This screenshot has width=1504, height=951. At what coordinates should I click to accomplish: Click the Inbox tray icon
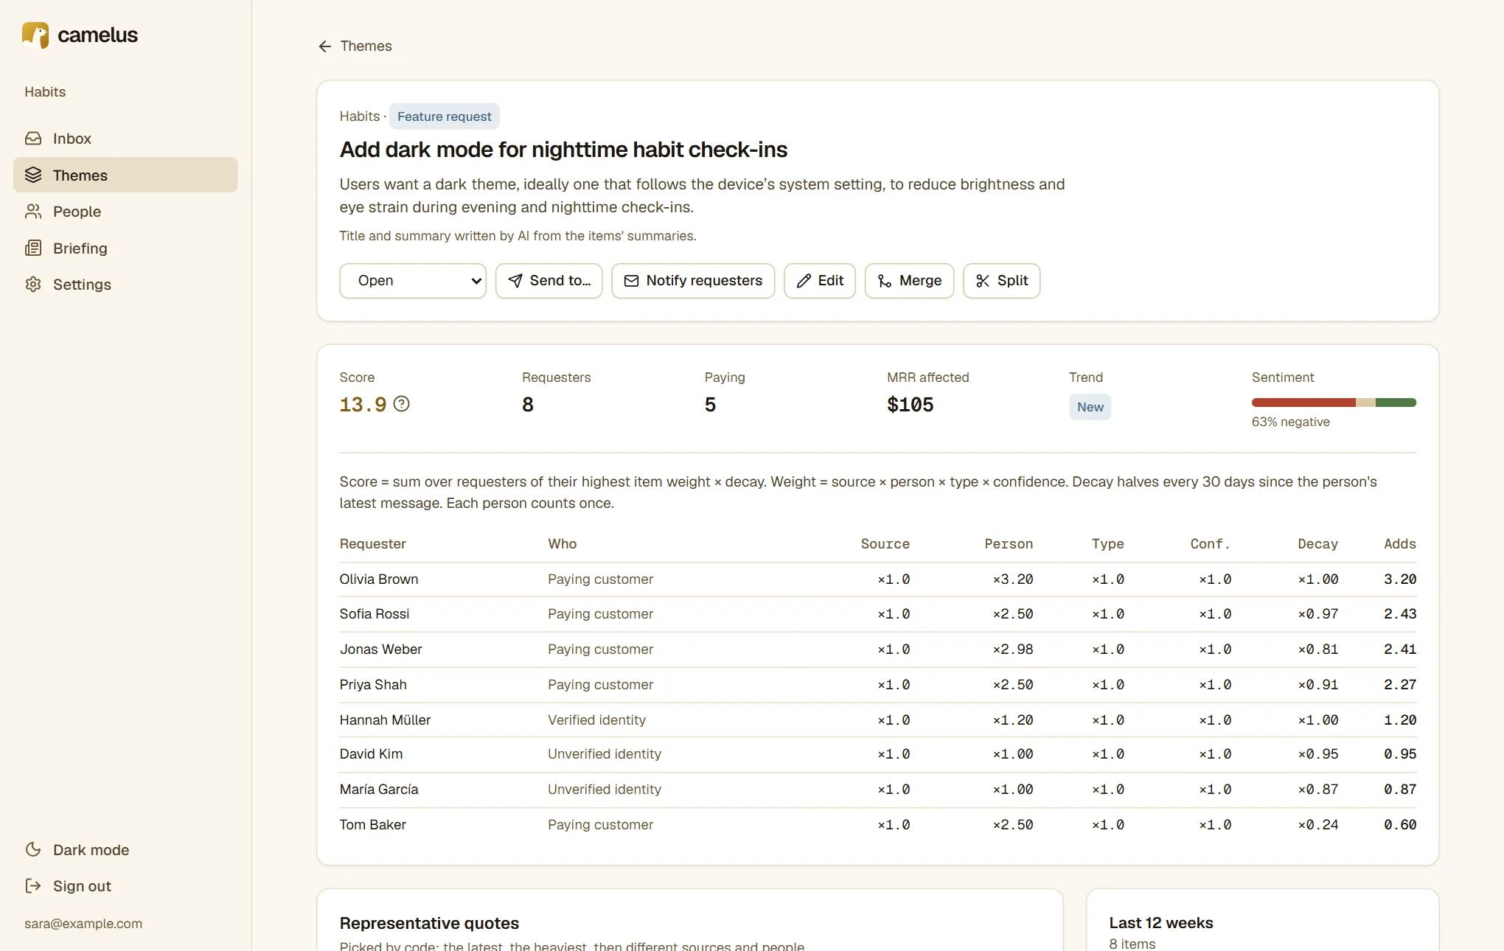pyautogui.click(x=33, y=139)
